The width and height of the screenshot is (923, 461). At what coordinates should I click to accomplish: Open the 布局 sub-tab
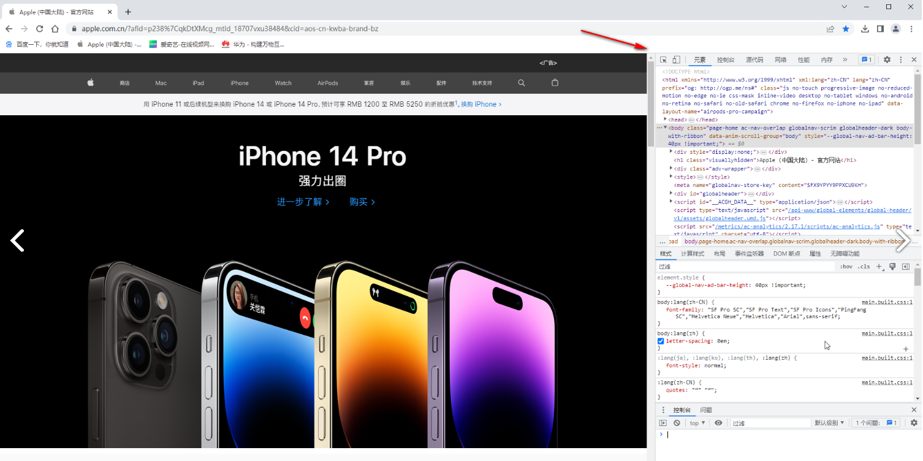click(720, 254)
